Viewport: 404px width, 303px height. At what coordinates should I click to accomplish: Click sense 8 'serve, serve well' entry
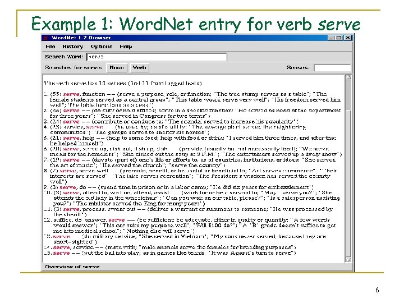pyautogui.click(x=191, y=176)
